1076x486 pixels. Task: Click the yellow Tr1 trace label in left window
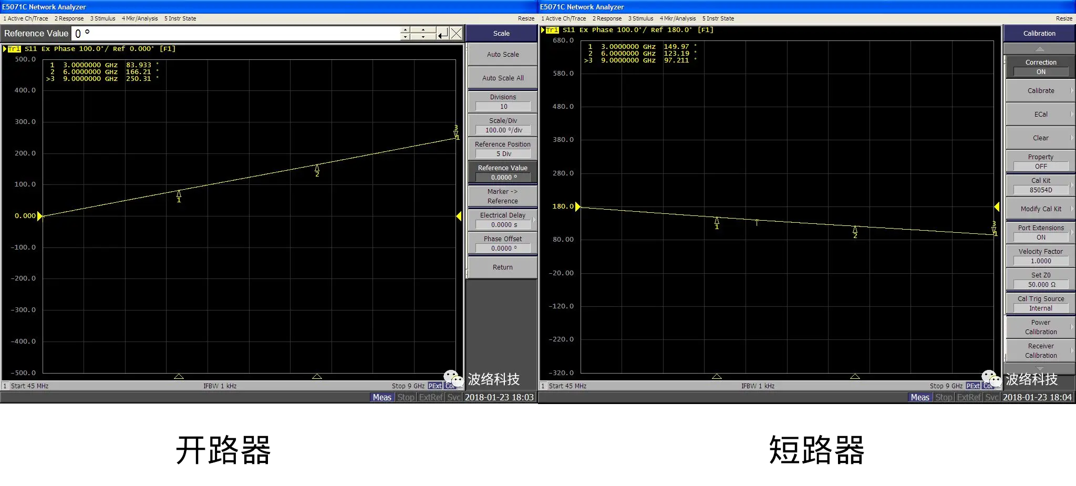[14, 49]
